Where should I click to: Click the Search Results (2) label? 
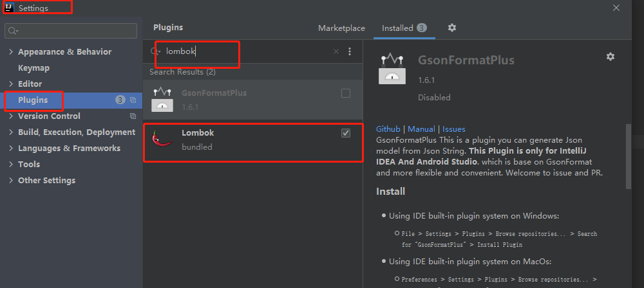[182, 72]
